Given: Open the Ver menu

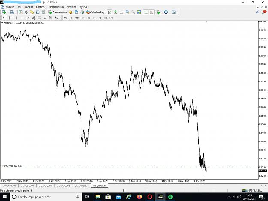Looking at the screenshot, I should [x=19, y=7].
